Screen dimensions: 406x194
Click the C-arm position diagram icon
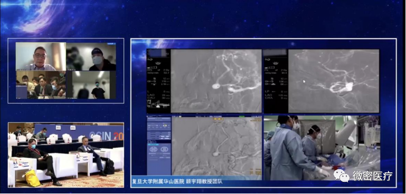coord(158,105)
